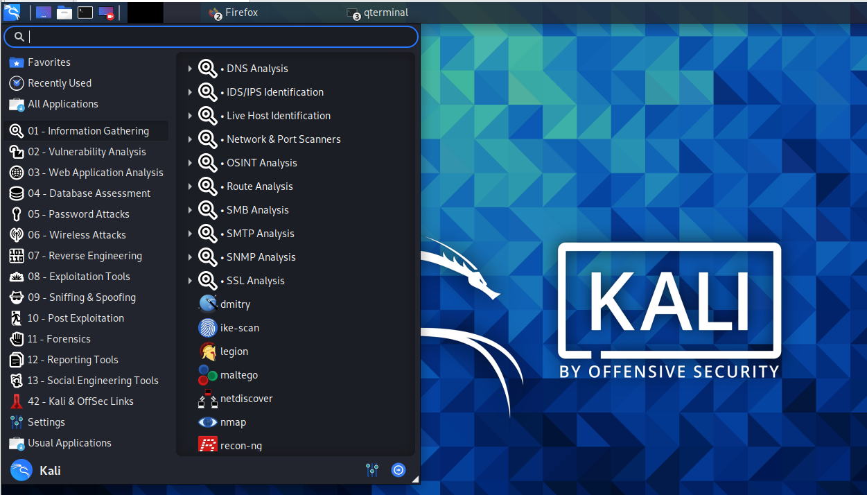Launch maltego via its colored circles icon
Screen dimensions: 867x495
(208, 374)
